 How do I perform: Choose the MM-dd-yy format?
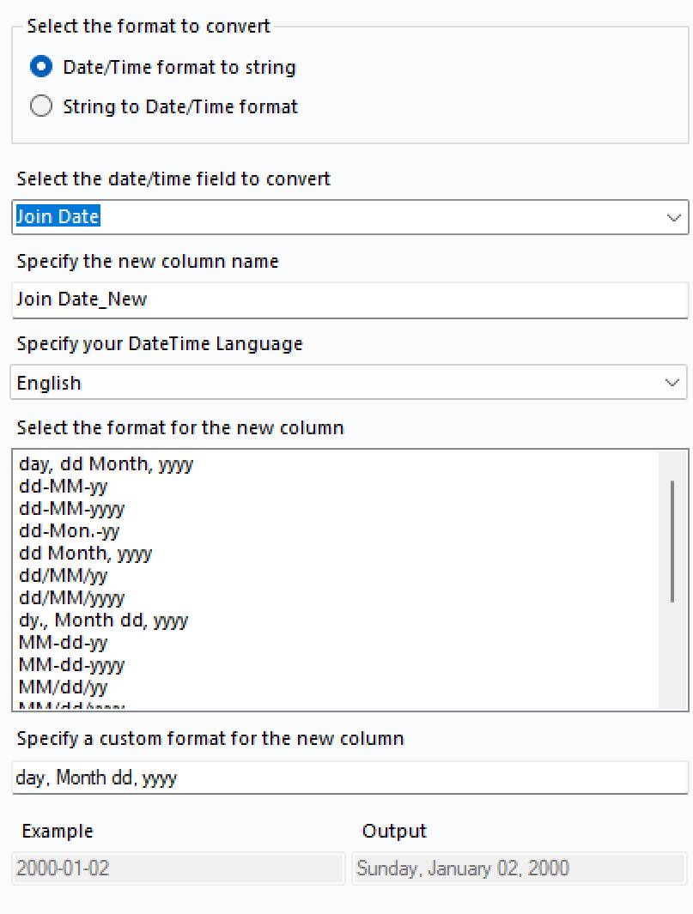coord(63,643)
